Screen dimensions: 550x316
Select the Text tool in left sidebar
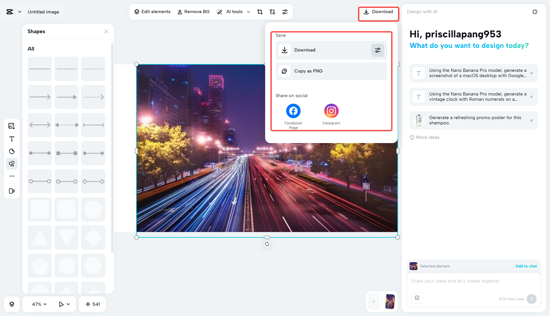coord(12,139)
